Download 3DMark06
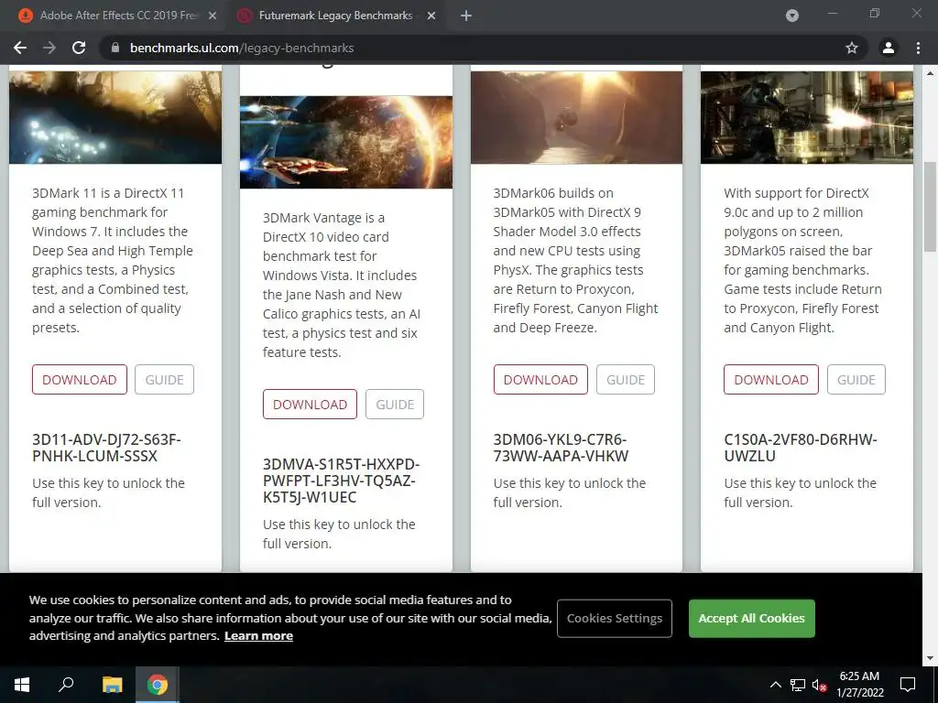This screenshot has height=703, width=938. pyautogui.click(x=540, y=380)
